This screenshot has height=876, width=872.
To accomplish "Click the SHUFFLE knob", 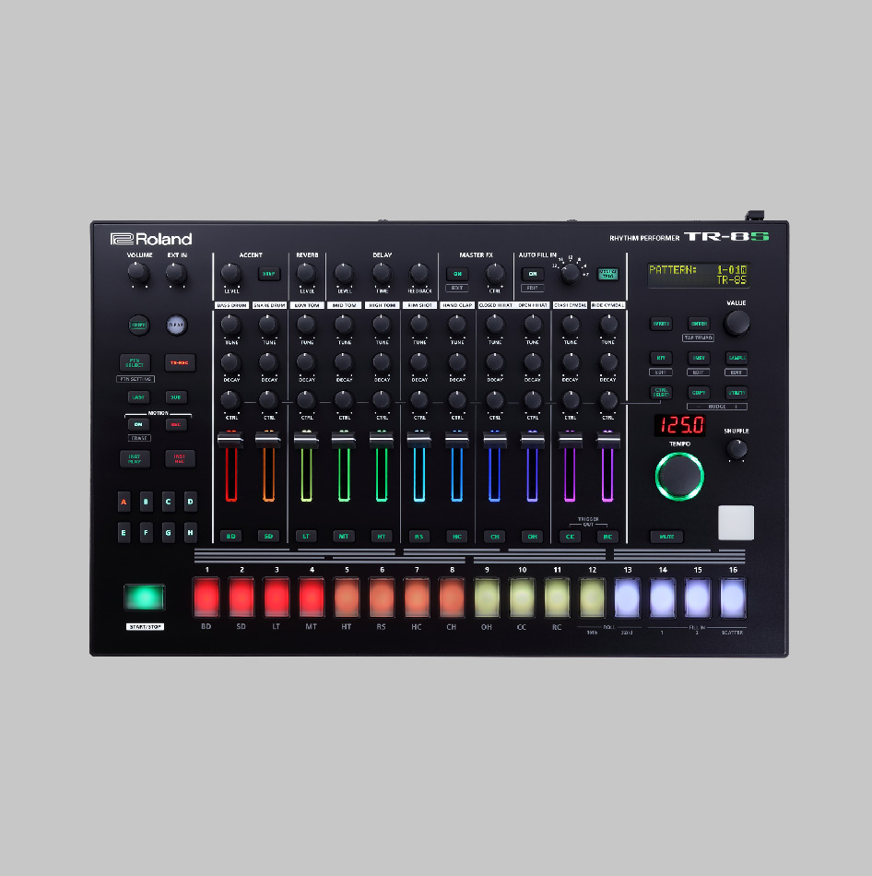I will (x=736, y=449).
